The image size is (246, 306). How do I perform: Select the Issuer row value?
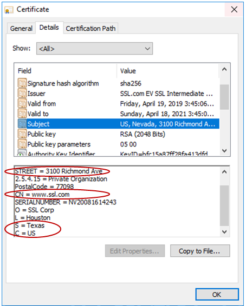(x=166, y=94)
